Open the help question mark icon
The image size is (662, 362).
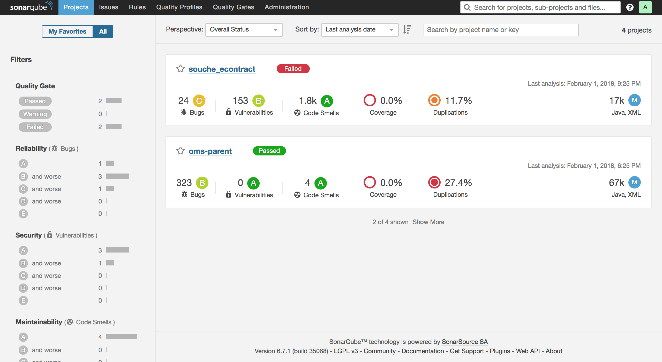pyautogui.click(x=630, y=7)
